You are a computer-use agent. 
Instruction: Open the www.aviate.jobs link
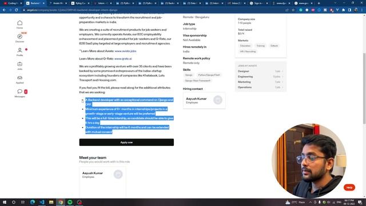point(125,51)
